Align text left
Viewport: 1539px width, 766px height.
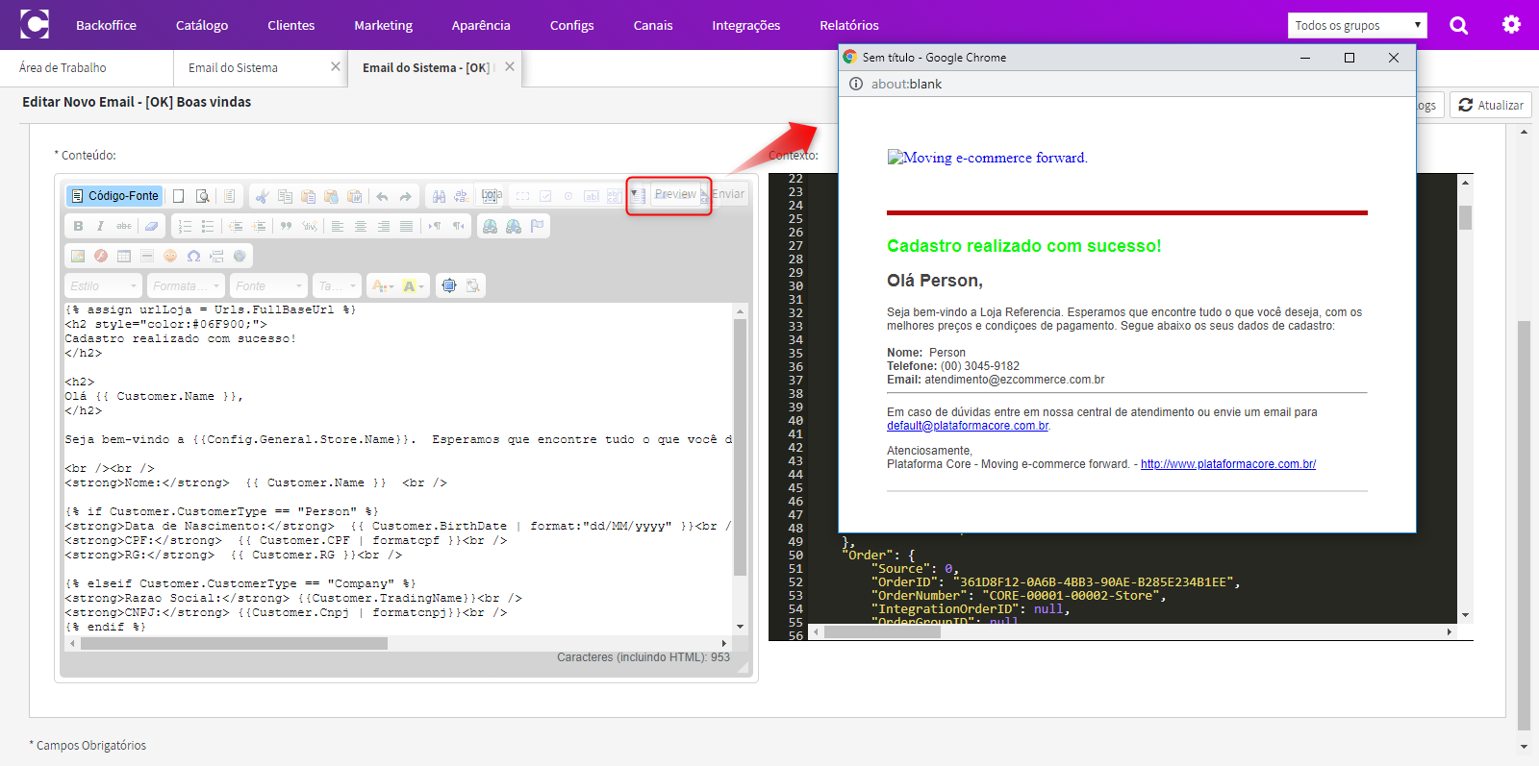pos(338,226)
